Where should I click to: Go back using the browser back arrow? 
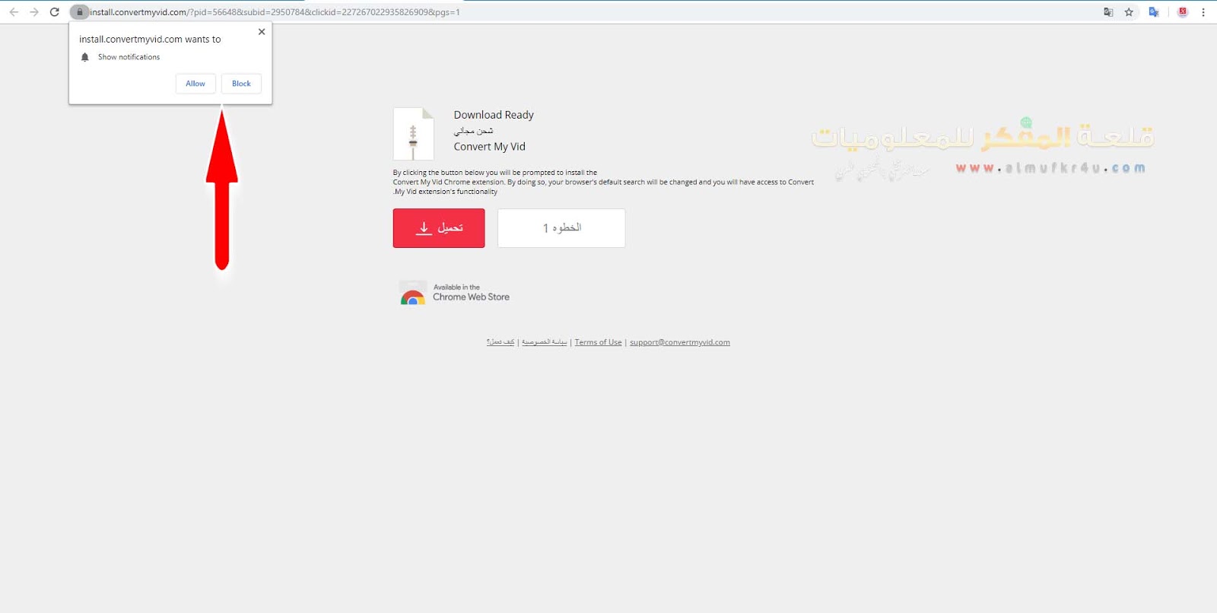(14, 12)
